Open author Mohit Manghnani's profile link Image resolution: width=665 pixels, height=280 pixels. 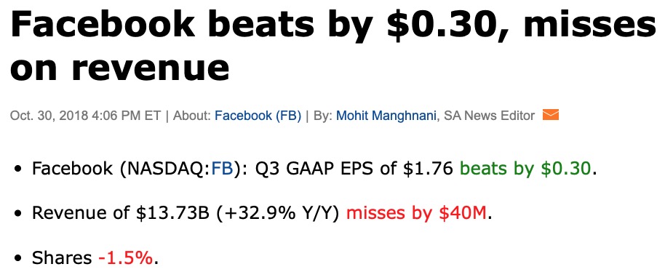coord(386,116)
